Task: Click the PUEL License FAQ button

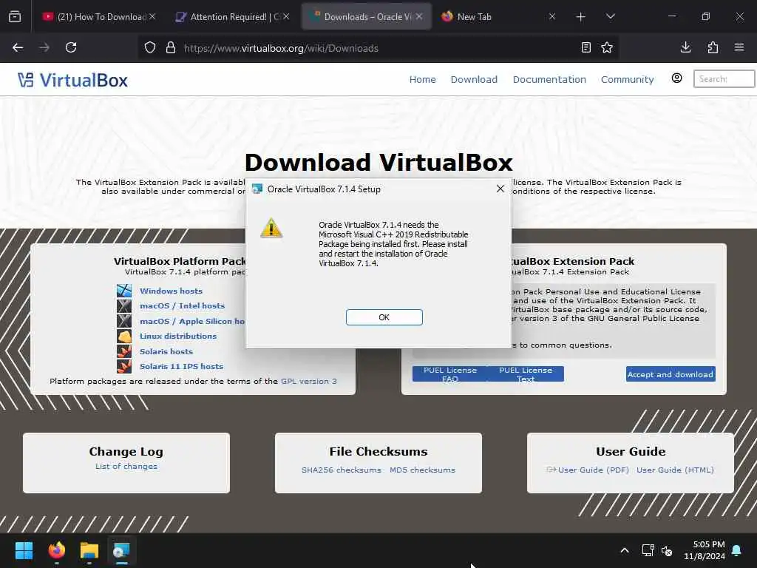Action: [x=450, y=373]
